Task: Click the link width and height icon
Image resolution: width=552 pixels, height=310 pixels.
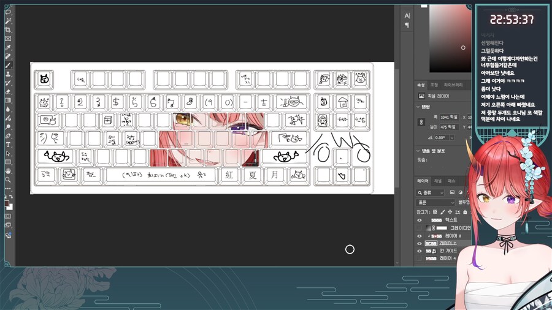Action: 423,123
